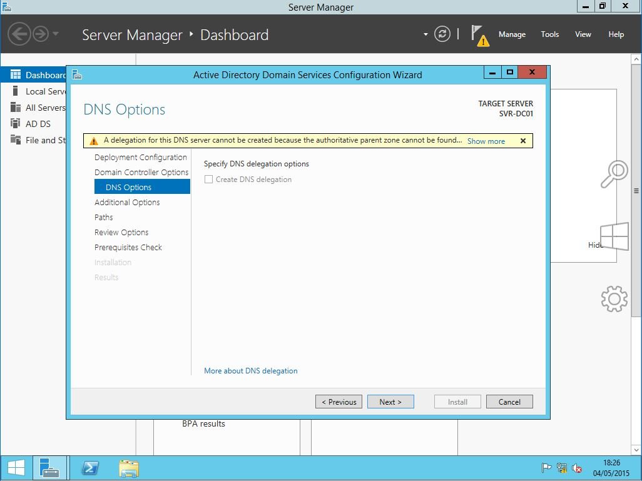Screen dimensions: 642x481
Task: Select Additional Options wizard step
Action: [x=127, y=203]
